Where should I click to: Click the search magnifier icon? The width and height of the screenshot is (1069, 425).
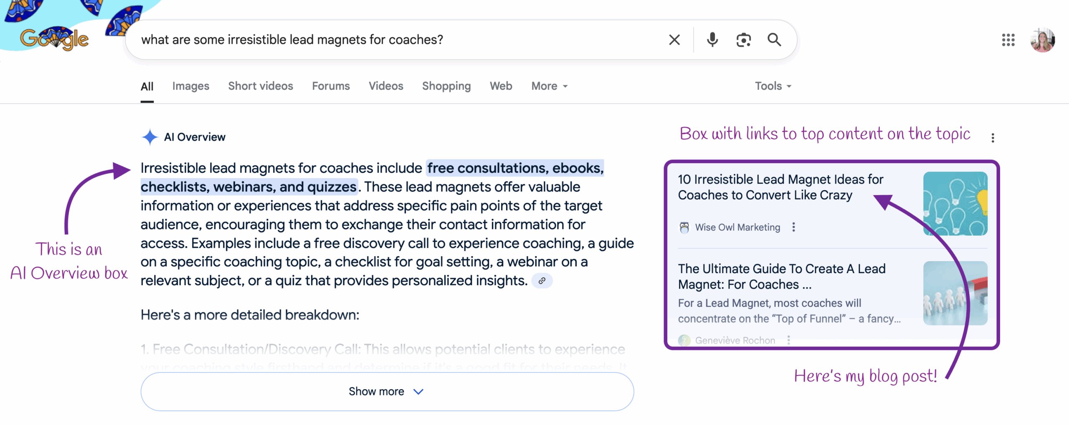tap(774, 40)
